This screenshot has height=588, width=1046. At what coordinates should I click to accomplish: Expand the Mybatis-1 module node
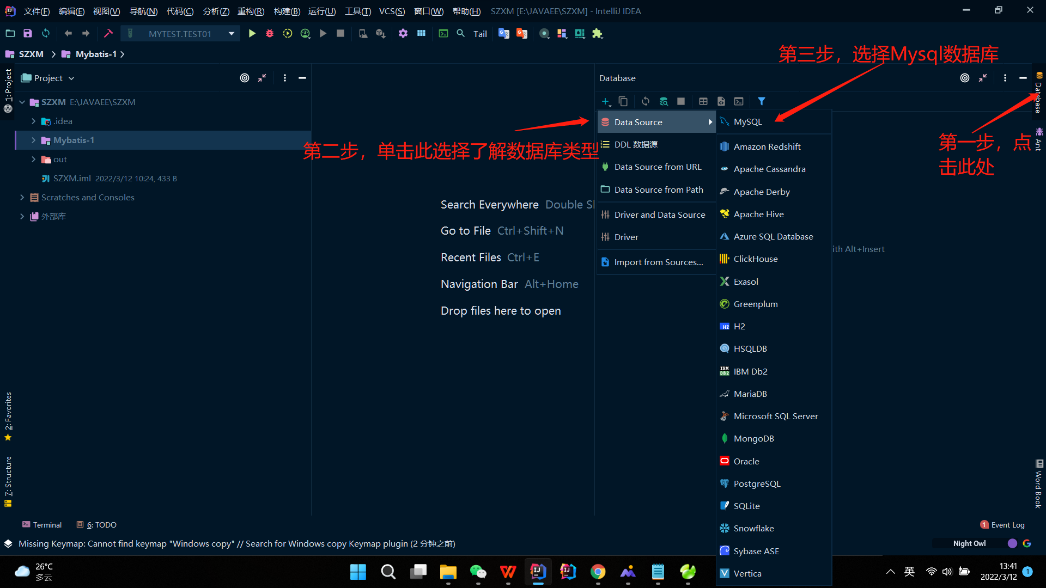point(34,140)
